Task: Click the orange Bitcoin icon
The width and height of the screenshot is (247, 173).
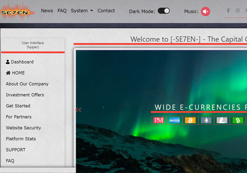Action: pyautogui.click(x=190, y=120)
